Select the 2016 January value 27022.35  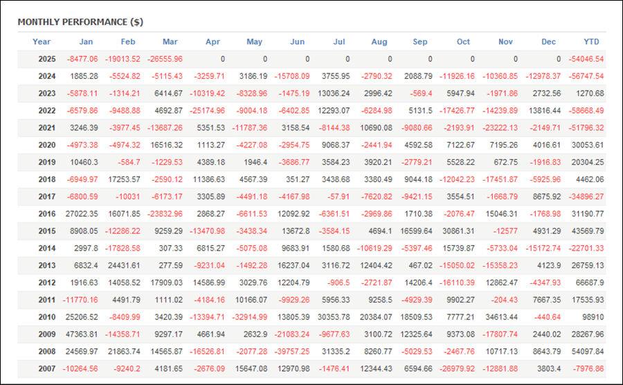click(82, 214)
